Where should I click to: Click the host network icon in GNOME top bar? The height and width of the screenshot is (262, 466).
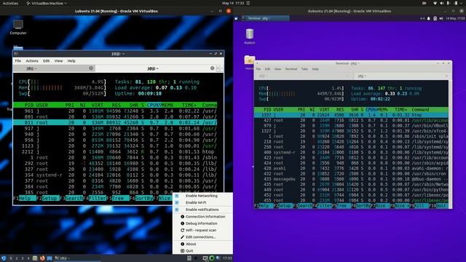435,3
